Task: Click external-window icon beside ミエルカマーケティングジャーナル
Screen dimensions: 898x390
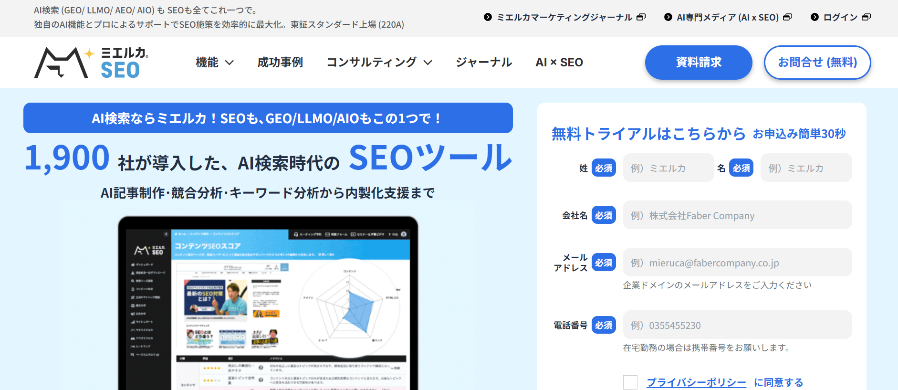Action: point(641,17)
